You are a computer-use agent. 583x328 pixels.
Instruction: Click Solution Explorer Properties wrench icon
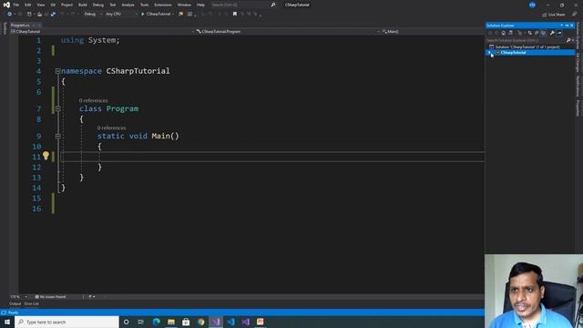tap(552, 33)
